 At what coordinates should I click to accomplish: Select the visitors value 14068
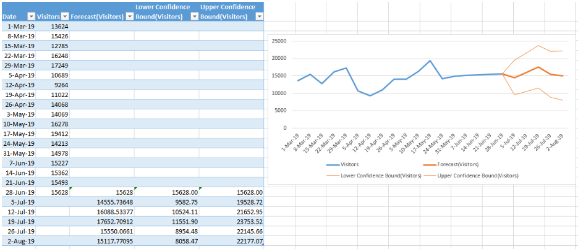pyautogui.click(x=53, y=104)
